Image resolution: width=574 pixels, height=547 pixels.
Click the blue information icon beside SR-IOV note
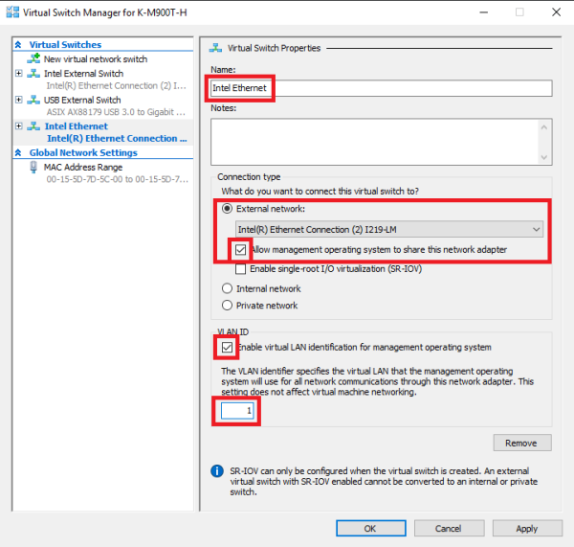coord(217,470)
